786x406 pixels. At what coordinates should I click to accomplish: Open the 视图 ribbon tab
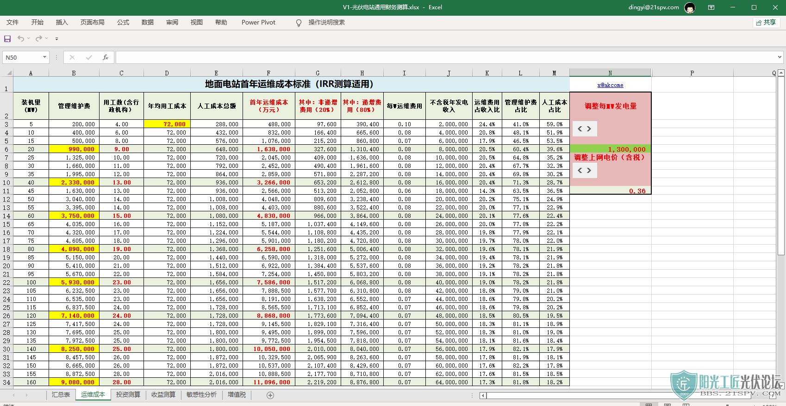[197, 22]
